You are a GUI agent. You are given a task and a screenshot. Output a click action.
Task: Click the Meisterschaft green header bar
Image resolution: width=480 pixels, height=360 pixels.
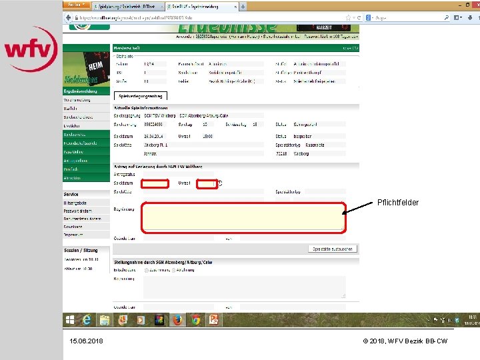236,48
